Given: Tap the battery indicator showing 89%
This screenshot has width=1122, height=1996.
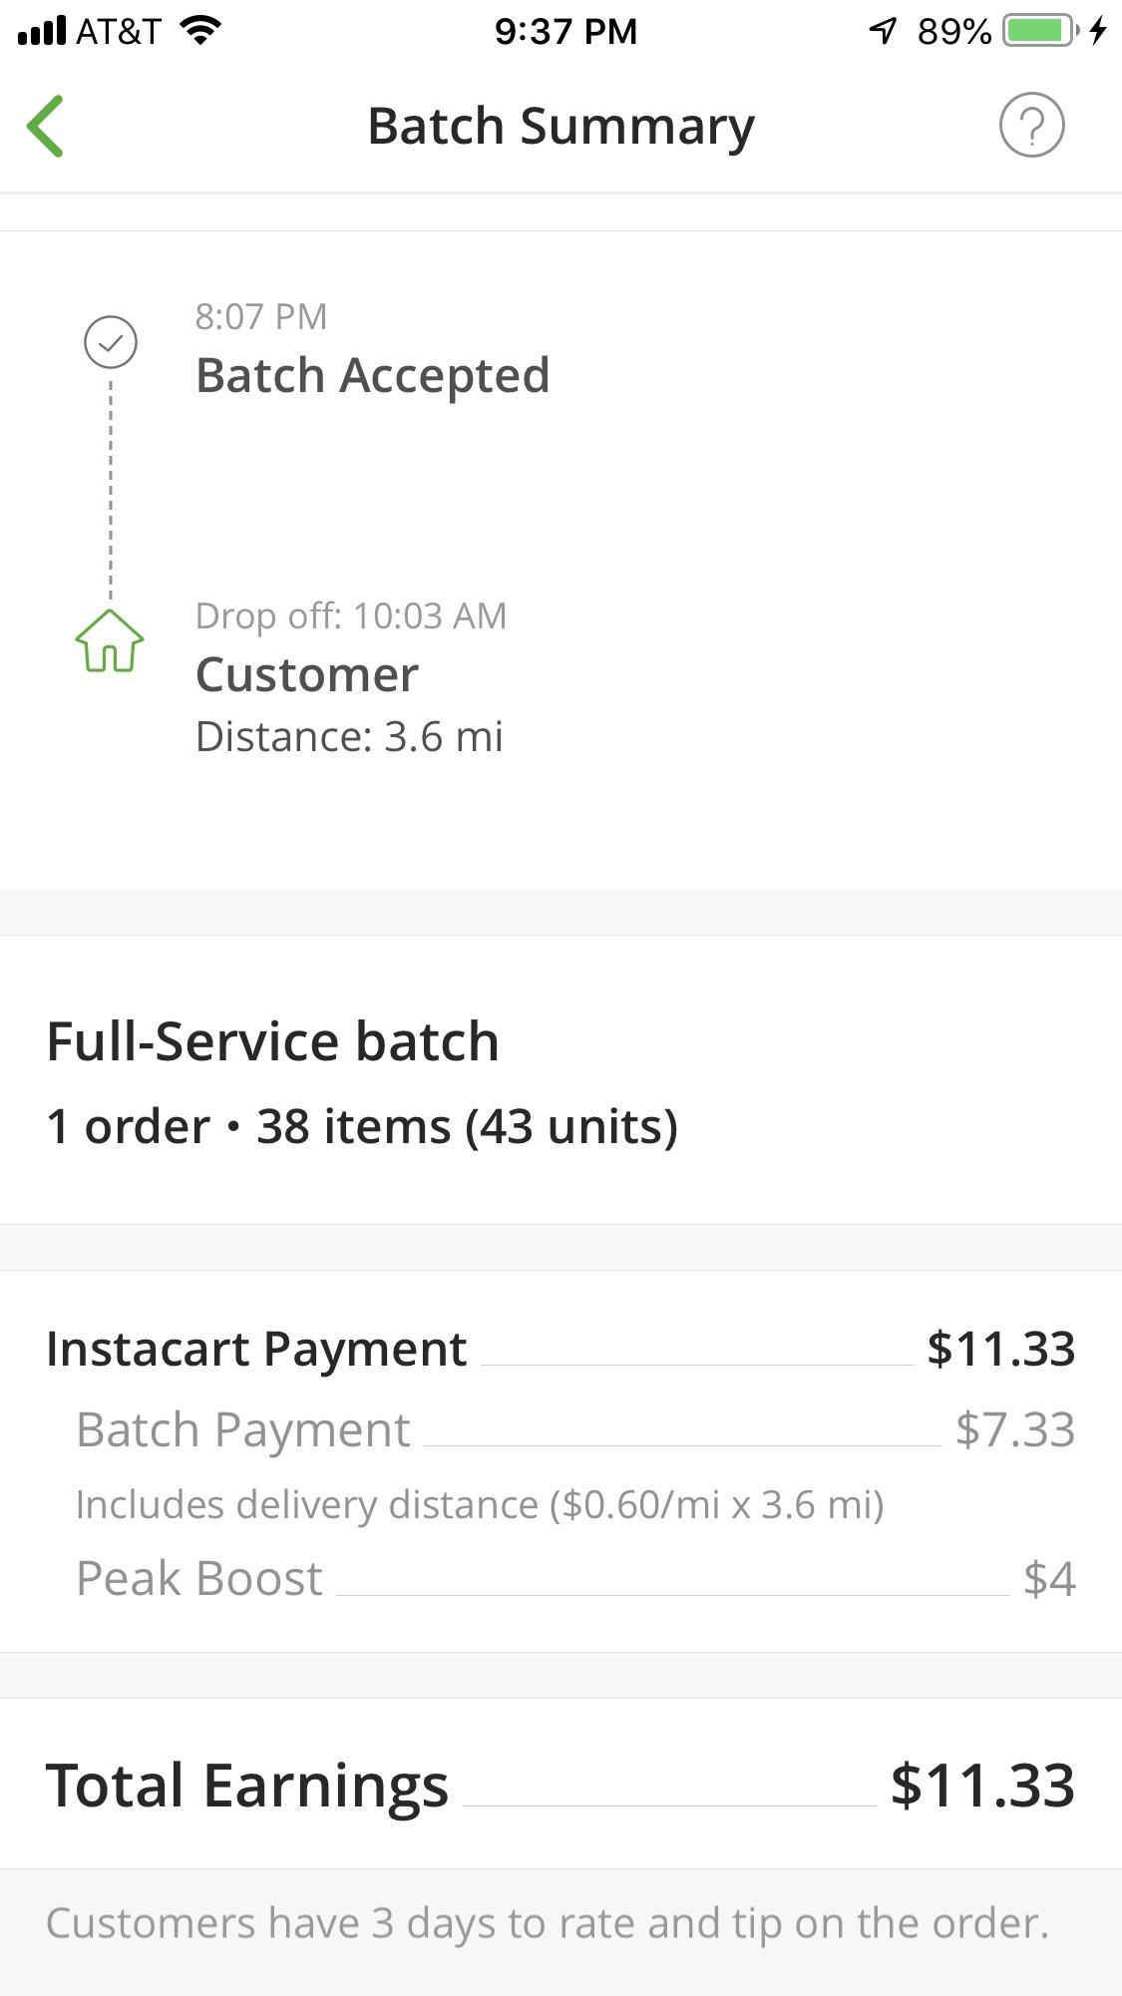Looking at the screenshot, I should pyautogui.click(x=1037, y=30).
